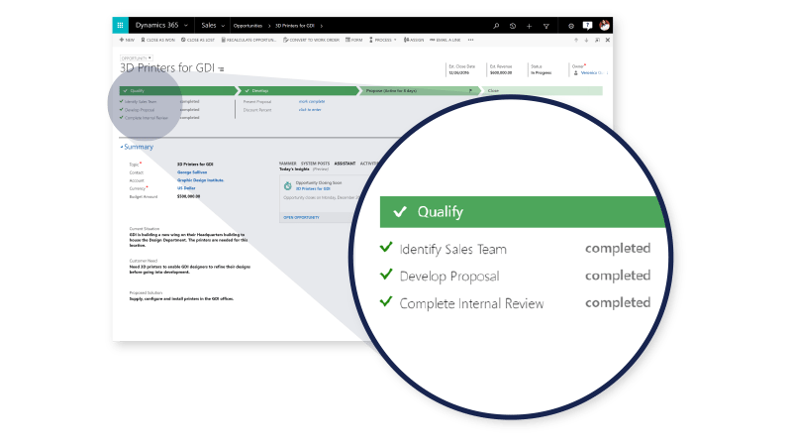Open the Owner Veronica link
792x446 pixels.
592,72
